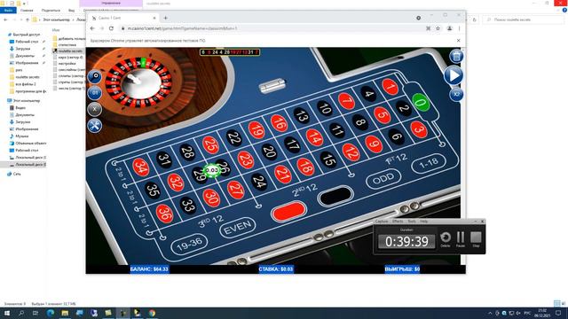Image resolution: width=568 pixels, height=319 pixels.
Task: Bet on black number 22
Action: tap(234, 137)
